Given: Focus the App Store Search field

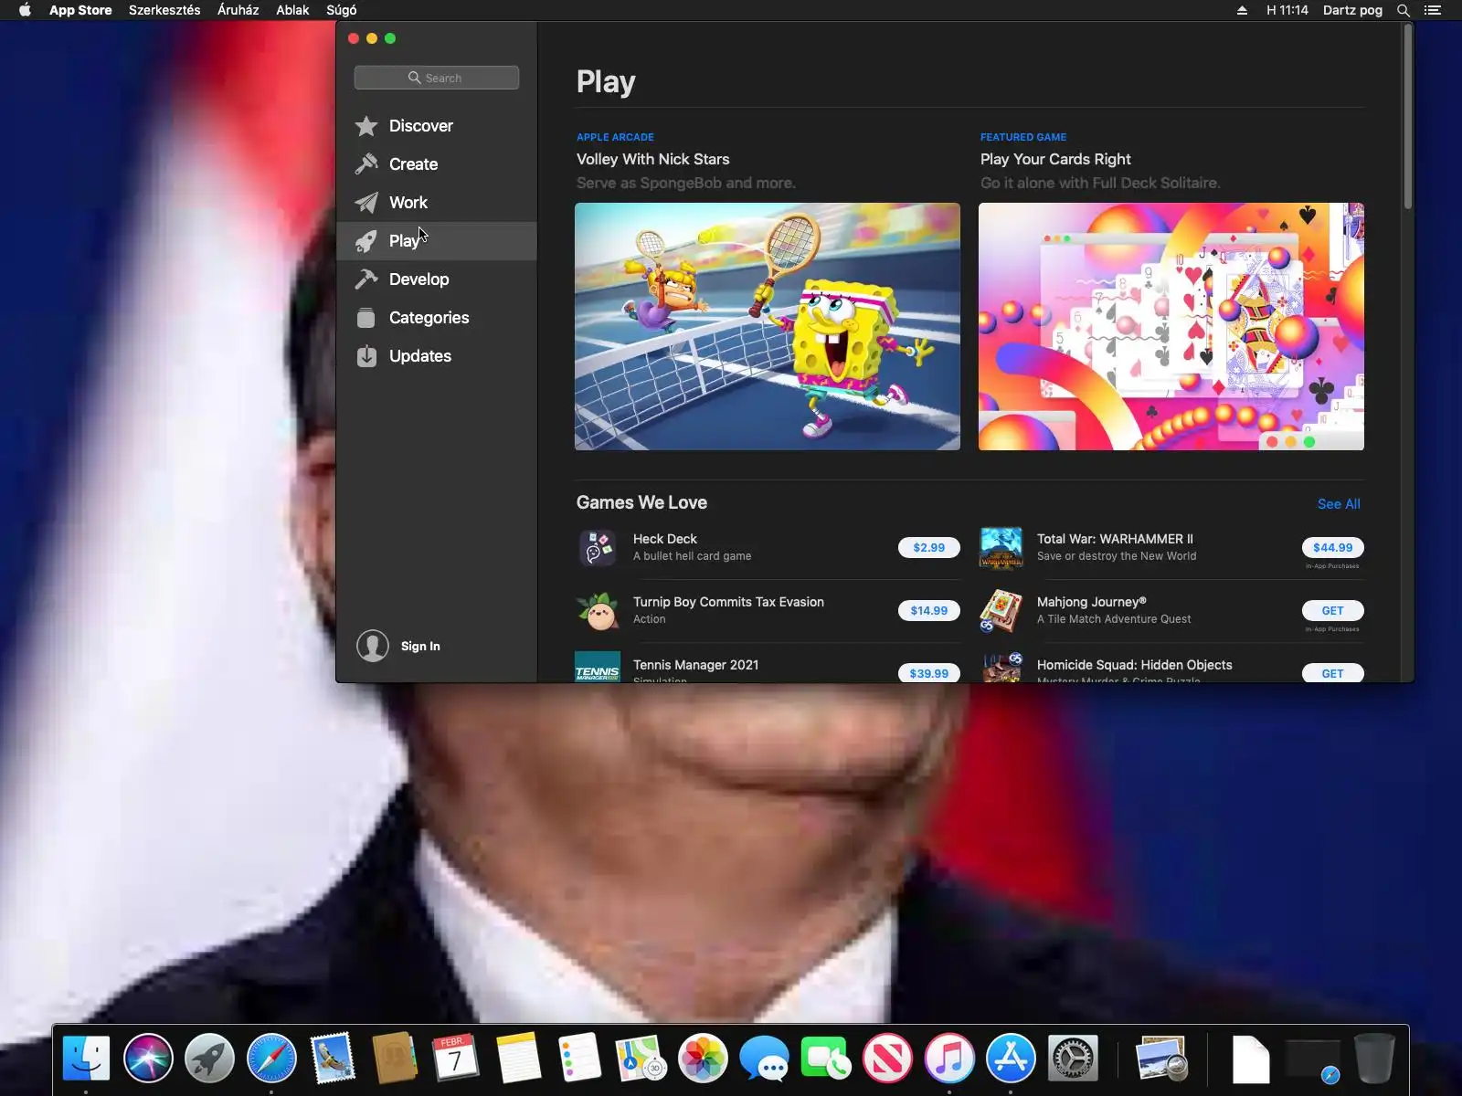Looking at the screenshot, I should click(x=437, y=78).
